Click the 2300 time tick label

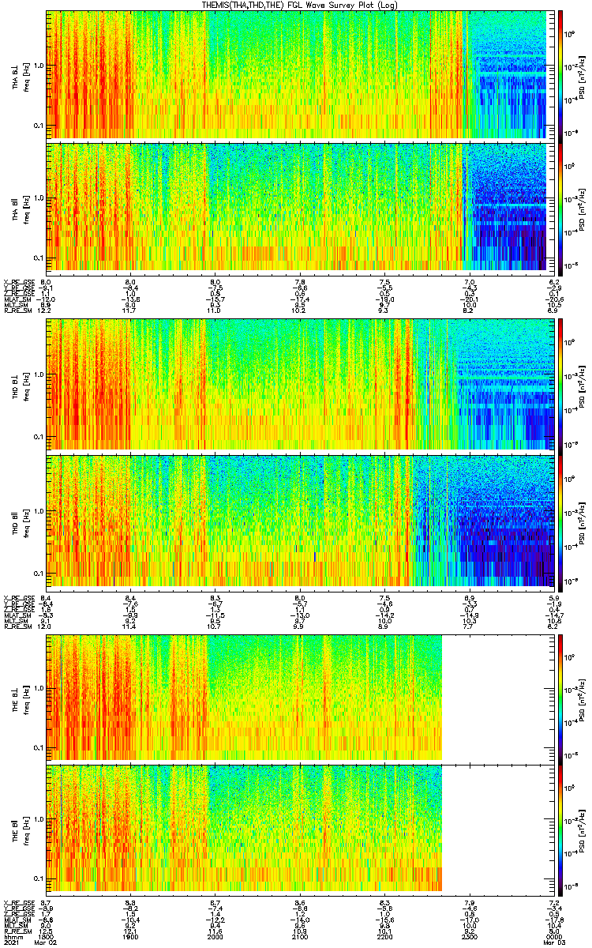point(469,936)
